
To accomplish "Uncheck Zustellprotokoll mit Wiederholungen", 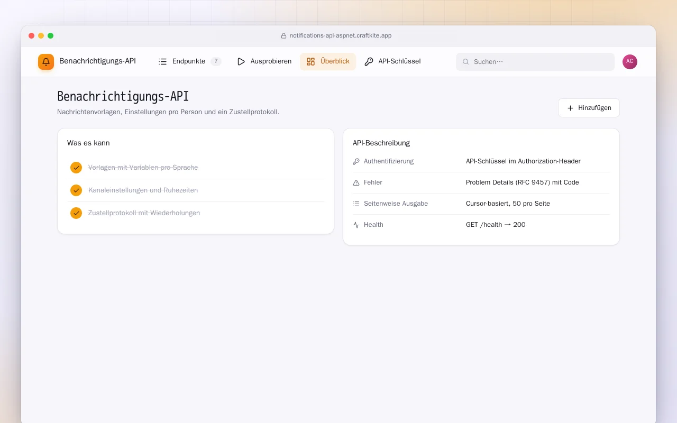I will [76, 213].
